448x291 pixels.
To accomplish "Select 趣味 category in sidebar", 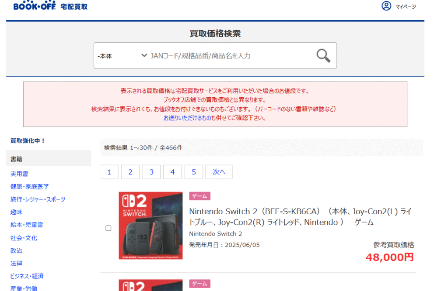I will pyautogui.click(x=16, y=212).
